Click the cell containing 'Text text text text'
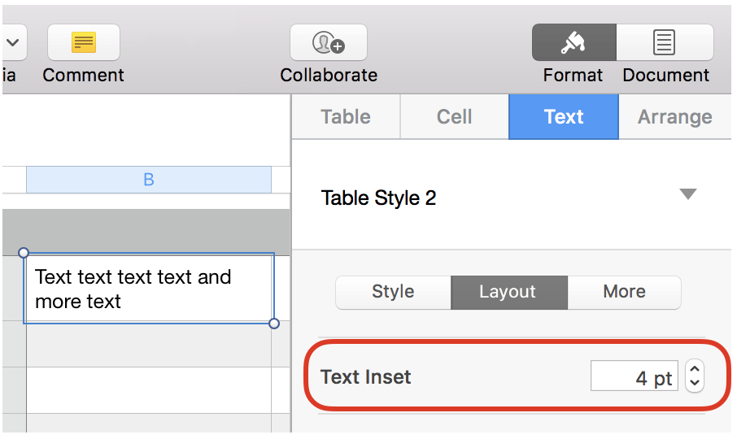The width and height of the screenshot is (737, 439). [148, 289]
